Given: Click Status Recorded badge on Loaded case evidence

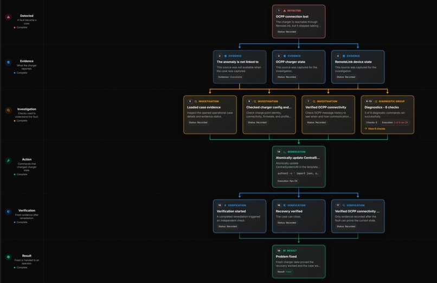Looking at the screenshot, I should 198,123.
